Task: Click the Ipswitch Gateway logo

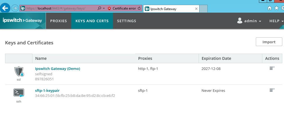Action: 23,21
